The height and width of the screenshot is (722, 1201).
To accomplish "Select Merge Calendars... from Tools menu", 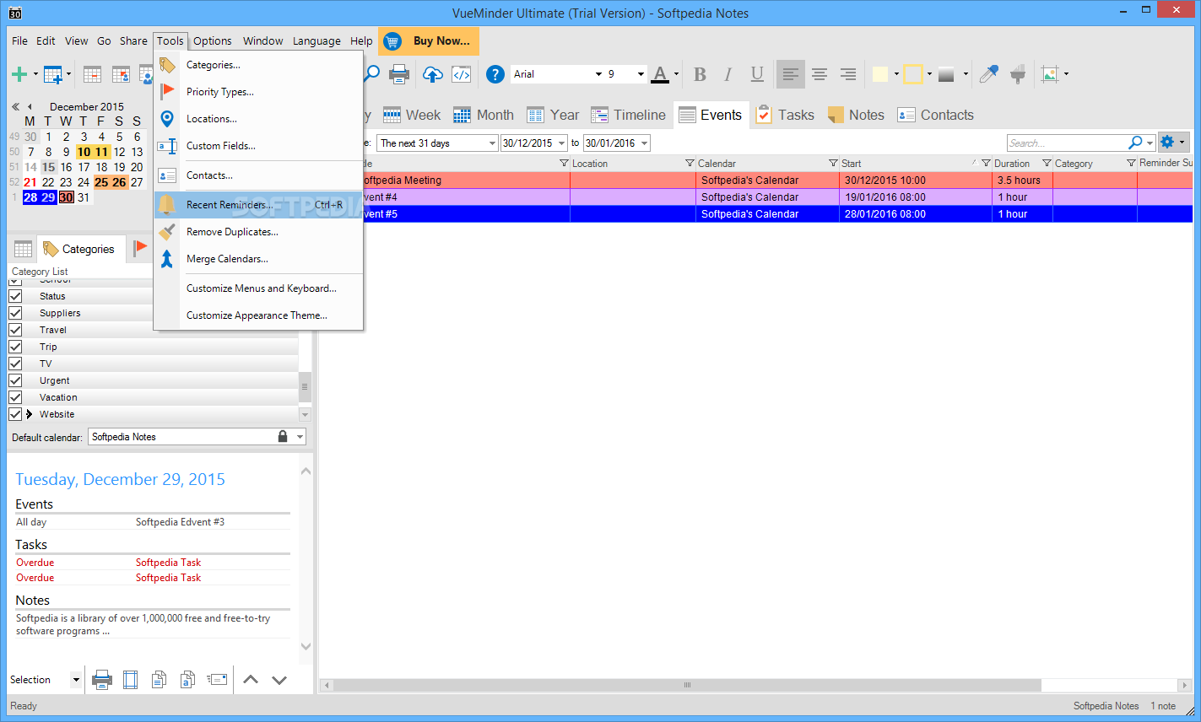I will click(258, 259).
